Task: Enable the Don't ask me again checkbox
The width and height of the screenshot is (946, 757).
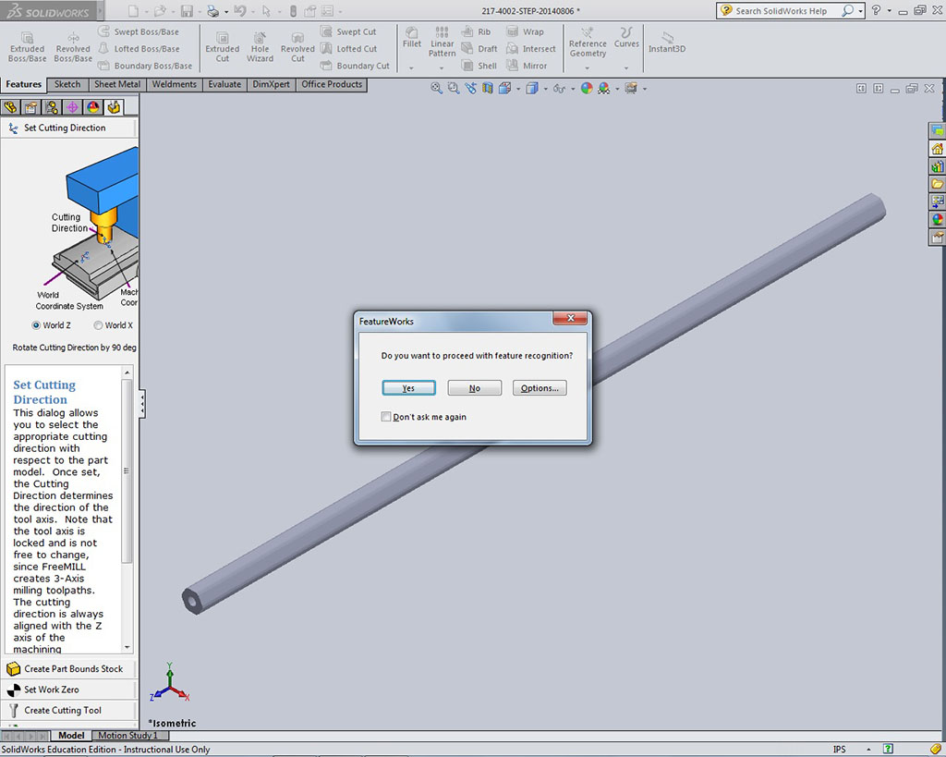Action: click(x=386, y=417)
